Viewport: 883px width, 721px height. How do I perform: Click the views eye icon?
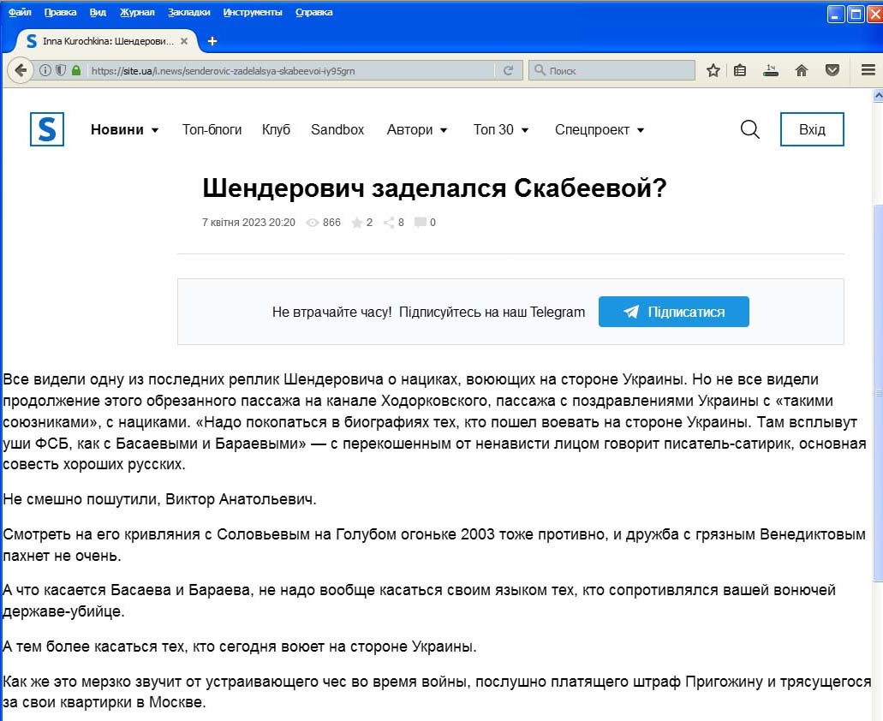tap(312, 223)
